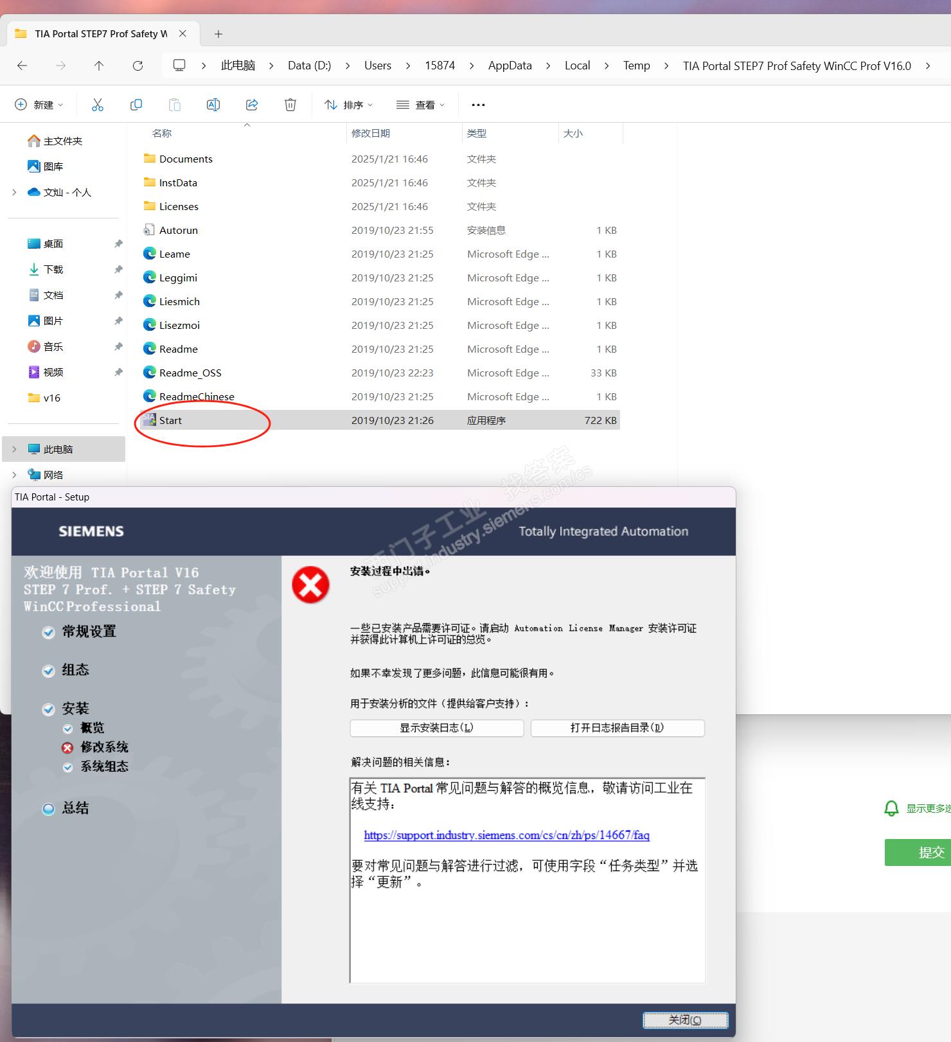
Task: Click the Rename icon in toolbar
Action: [x=213, y=105]
